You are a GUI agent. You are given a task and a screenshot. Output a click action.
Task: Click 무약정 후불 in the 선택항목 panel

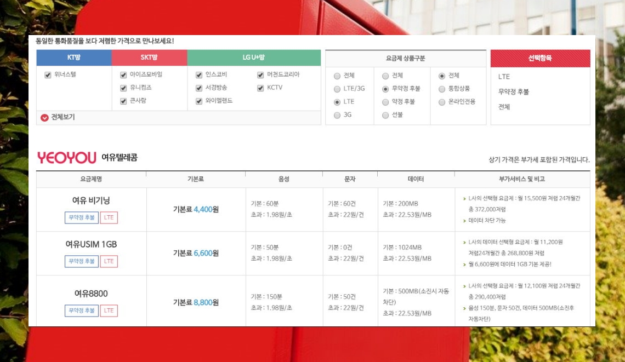point(513,92)
